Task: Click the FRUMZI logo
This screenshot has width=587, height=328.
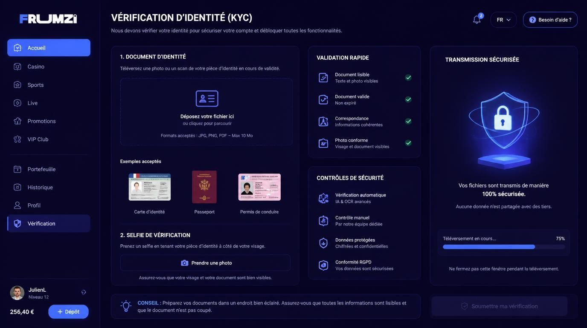Action: coord(48,19)
